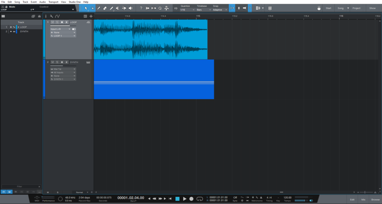Select the Bend tool

[124, 8]
